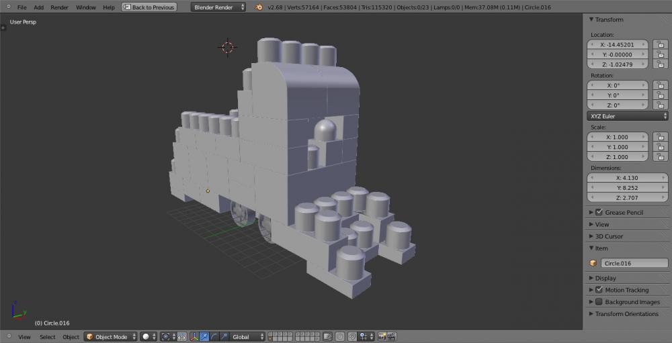Select the rotate manipulator arc icon
672x343 pixels.
coord(214,336)
